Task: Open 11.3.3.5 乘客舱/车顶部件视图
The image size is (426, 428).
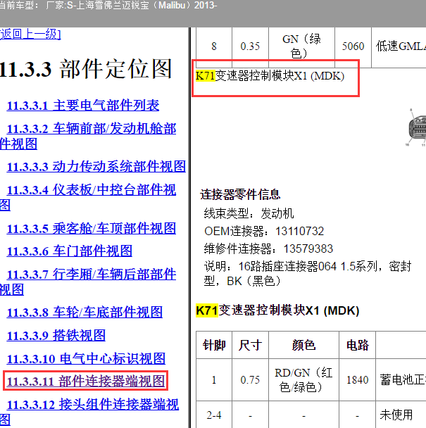Action: pyautogui.click(x=92, y=229)
